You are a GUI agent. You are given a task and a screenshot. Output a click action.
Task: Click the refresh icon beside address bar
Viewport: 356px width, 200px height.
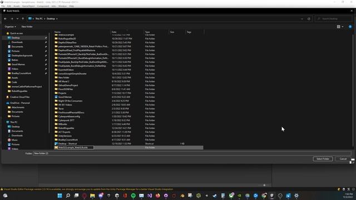click(x=309, y=19)
